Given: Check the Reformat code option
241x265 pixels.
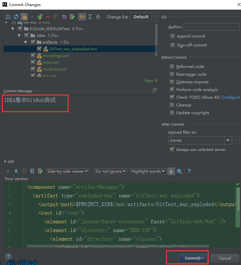Looking at the screenshot, I should tap(172, 66).
